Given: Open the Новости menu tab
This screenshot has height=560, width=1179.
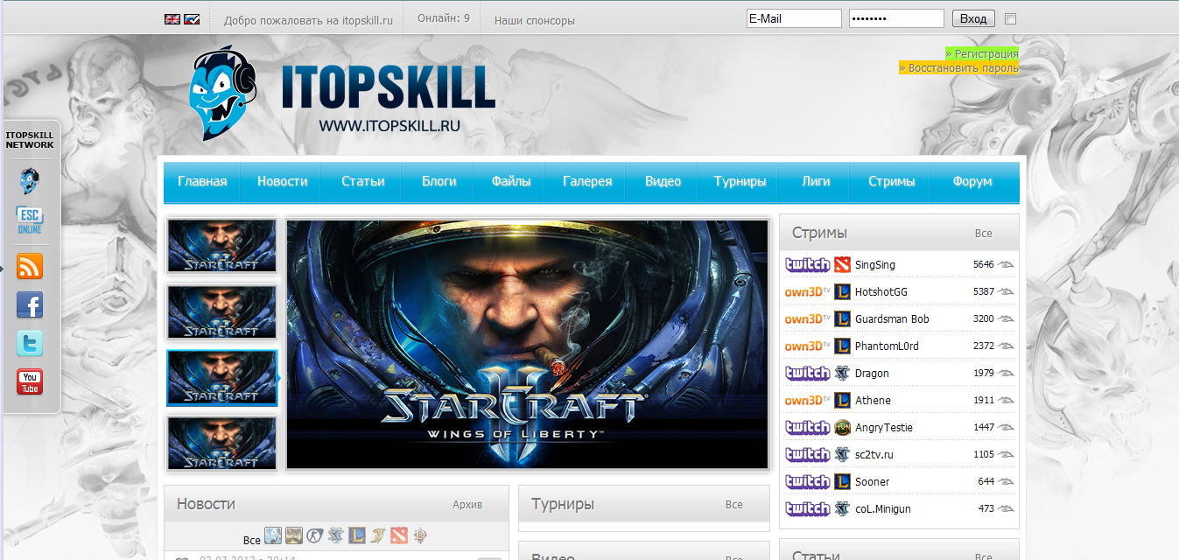Looking at the screenshot, I should click(282, 181).
